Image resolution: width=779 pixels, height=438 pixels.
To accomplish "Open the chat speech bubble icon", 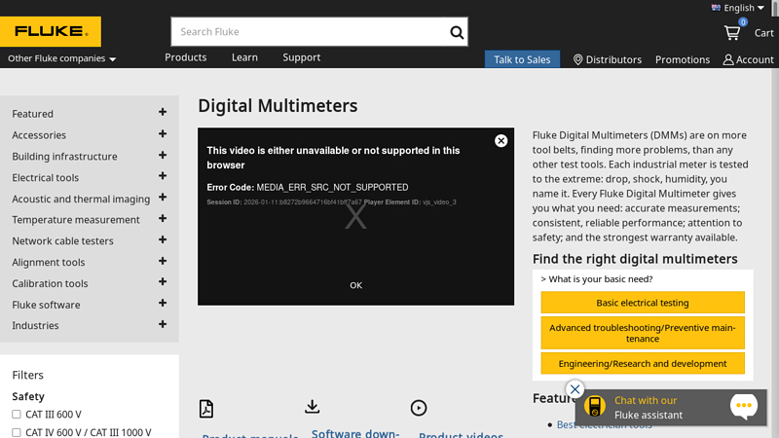I will click(744, 406).
